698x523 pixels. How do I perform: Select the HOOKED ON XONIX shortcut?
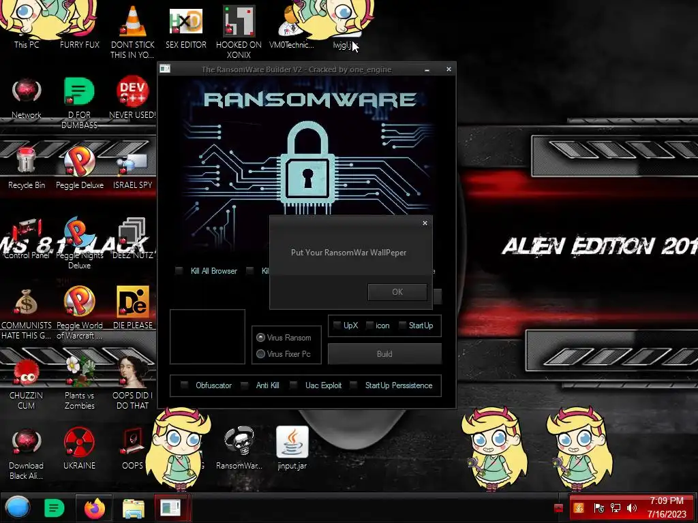pyautogui.click(x=239, y=31)
